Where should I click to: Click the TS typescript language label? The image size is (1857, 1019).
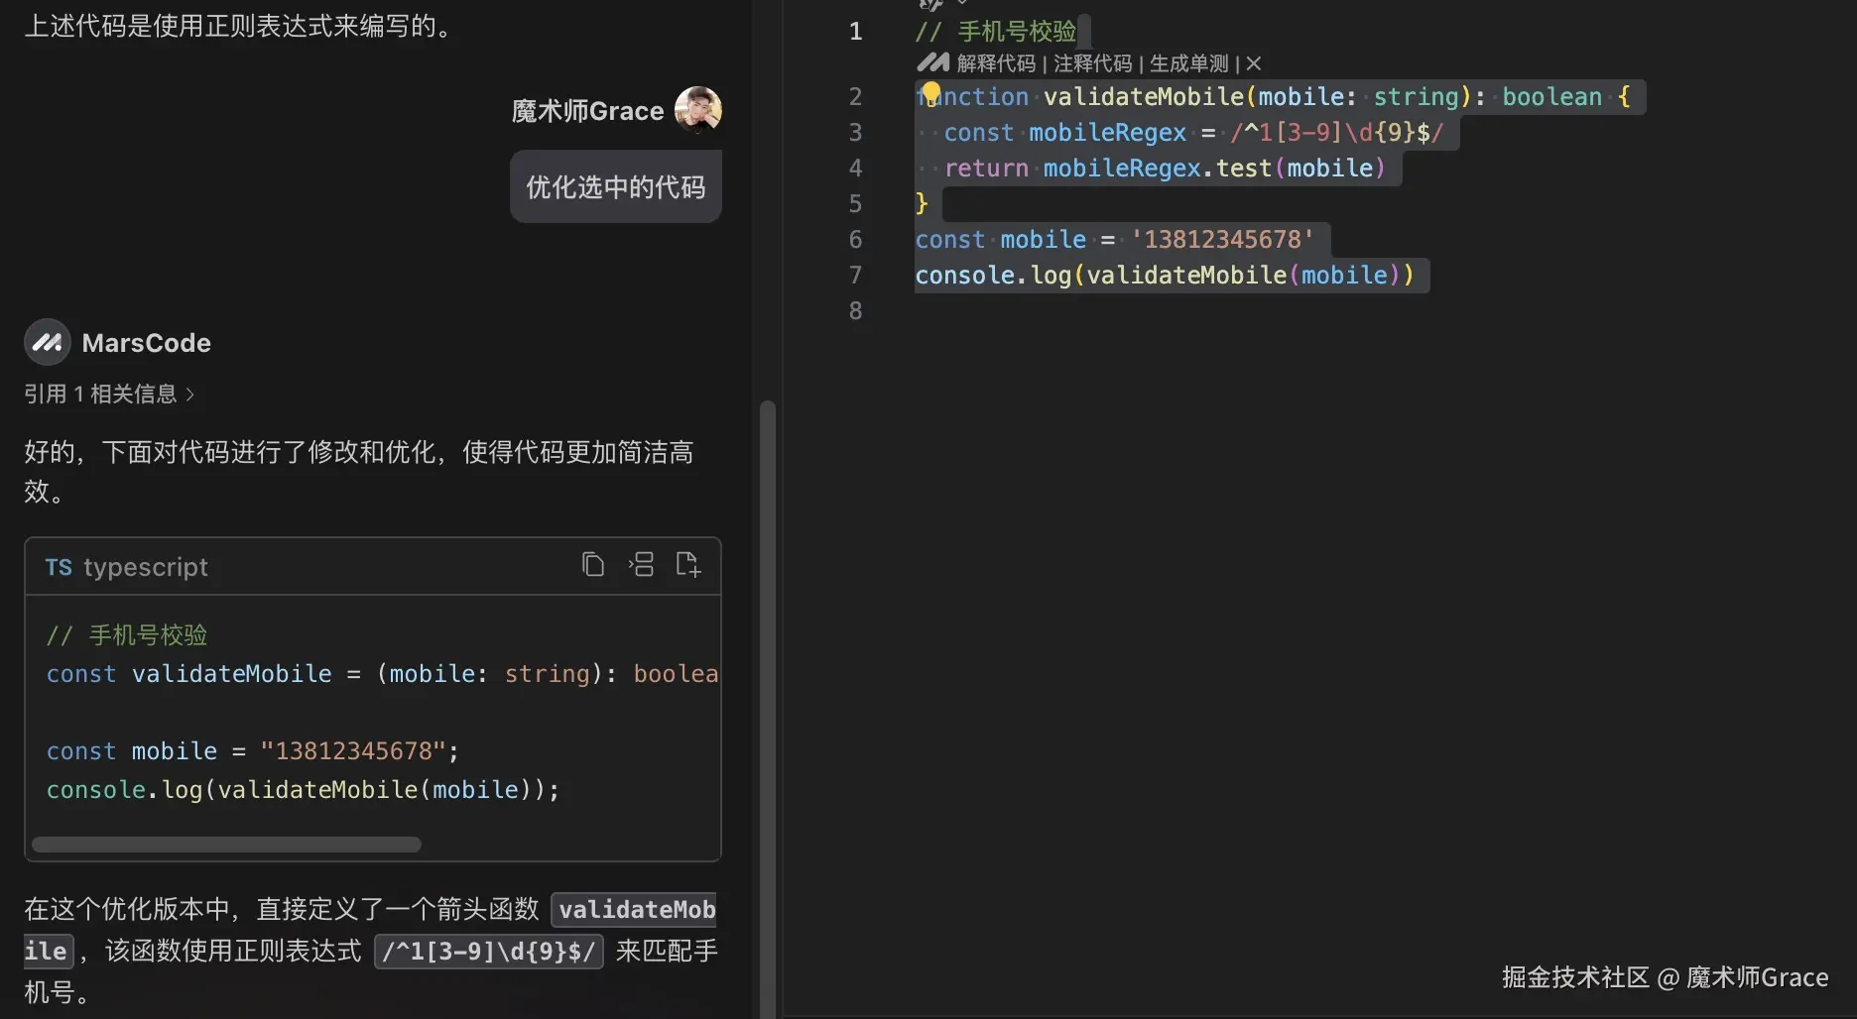[127, 567]
